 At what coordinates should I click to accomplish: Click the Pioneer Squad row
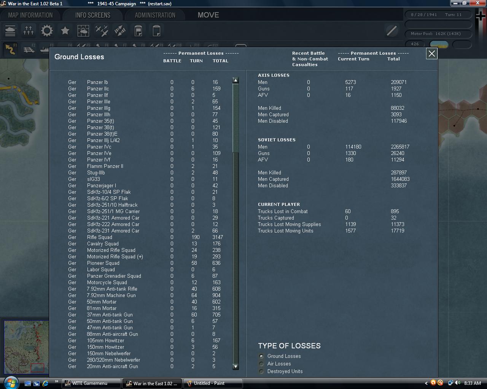coord(146,263)
